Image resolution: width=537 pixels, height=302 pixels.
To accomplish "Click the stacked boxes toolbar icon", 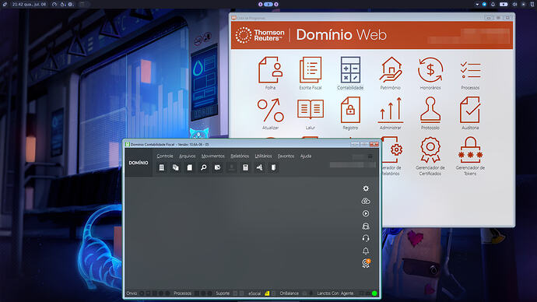I will pyautogui.click(x=176, y=167).
